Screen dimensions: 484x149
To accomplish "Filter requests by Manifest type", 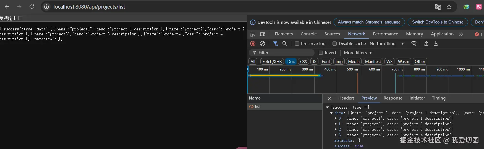I will click(x=373, y=62).
